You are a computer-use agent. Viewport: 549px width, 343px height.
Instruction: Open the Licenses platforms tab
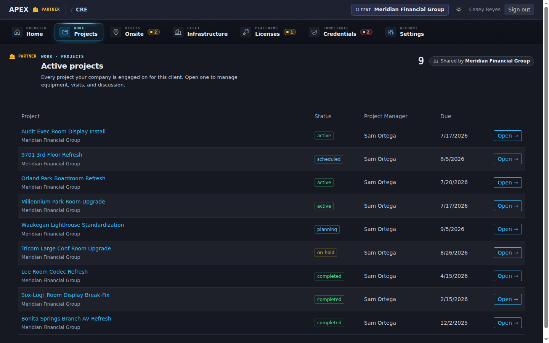[268, 32]
